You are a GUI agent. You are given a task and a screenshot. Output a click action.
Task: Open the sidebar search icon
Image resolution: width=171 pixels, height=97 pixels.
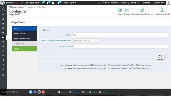pyautogui.click(x=3, y=9)
